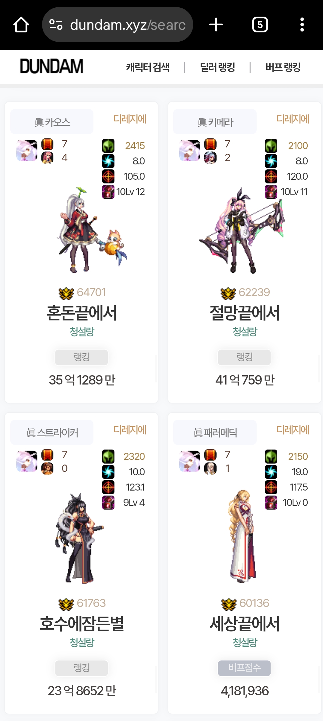The image size is (323, 721).
Task: Click the DUNDAM logo
Action: [x=51, y=66]
